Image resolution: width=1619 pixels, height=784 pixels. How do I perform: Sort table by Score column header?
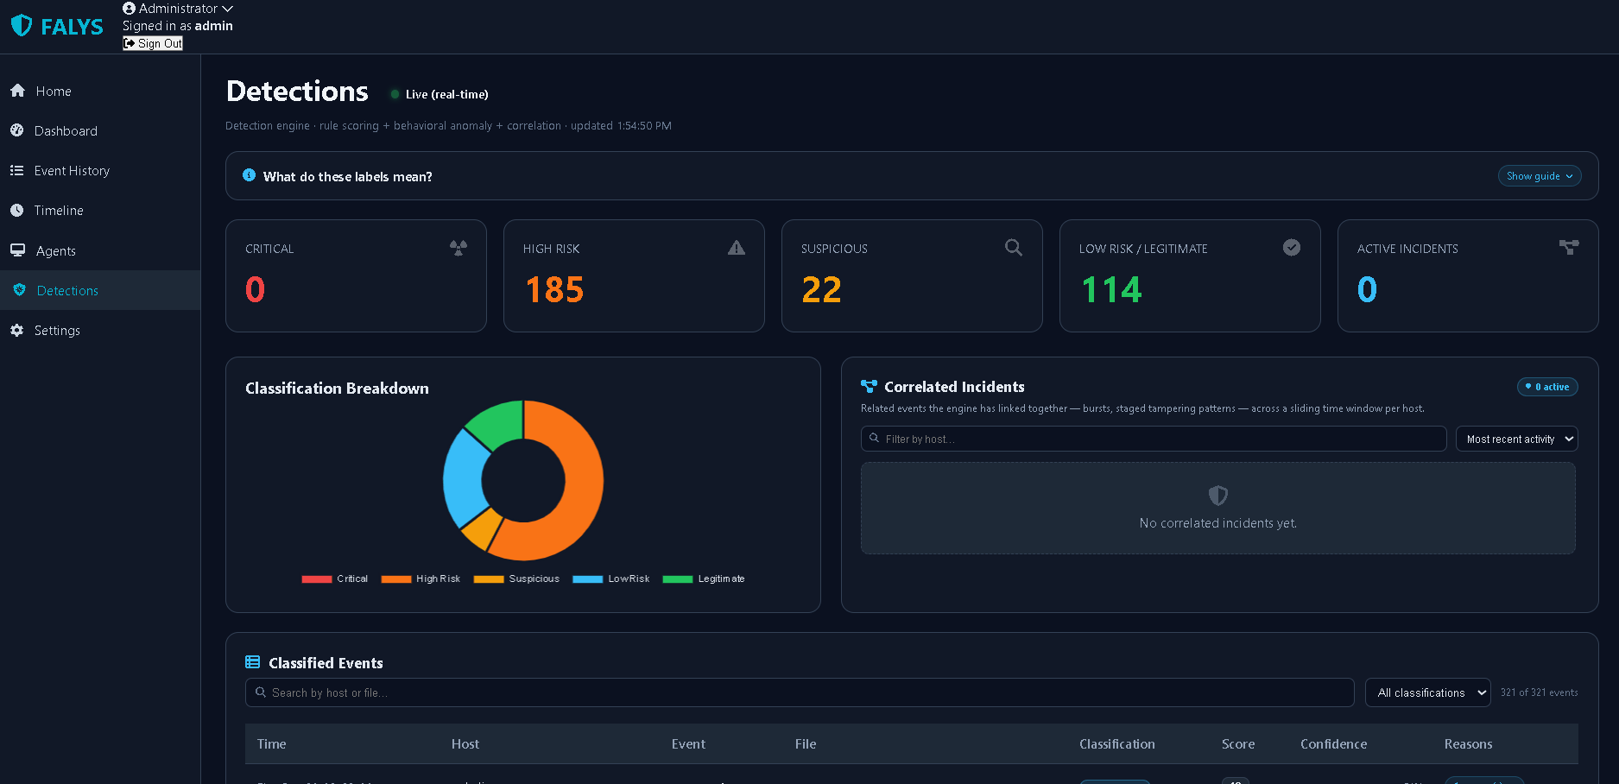pos(1238,743)
